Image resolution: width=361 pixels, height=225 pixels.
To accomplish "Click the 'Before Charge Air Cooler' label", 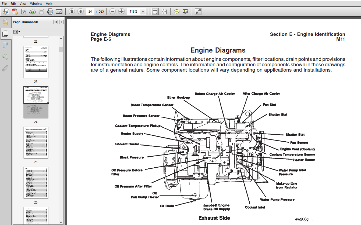I will pyautogui.click(x=215, y=94).
